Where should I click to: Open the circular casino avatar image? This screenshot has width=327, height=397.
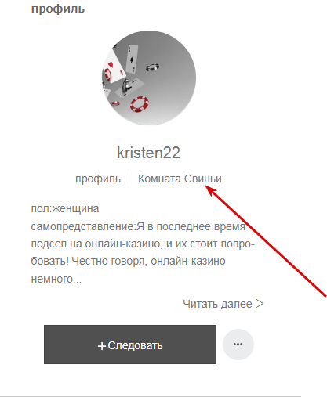click(x=149, y=78)
